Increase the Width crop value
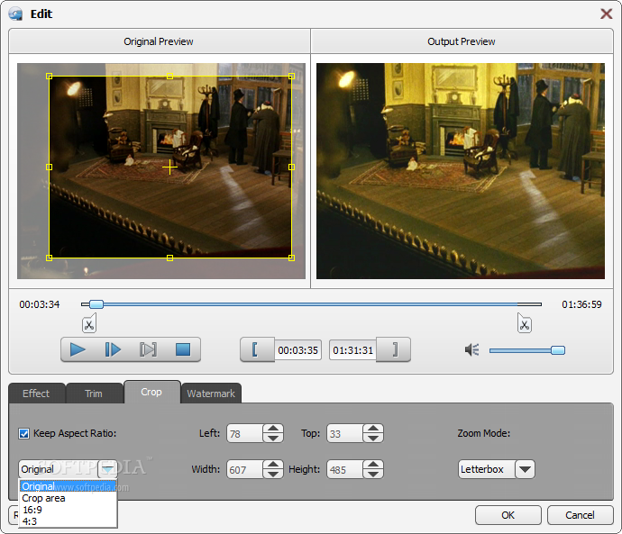The image size is (622, 534). (273, 465)
